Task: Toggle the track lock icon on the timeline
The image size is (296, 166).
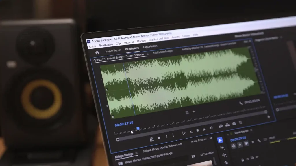Action: [x=243, y=160]
